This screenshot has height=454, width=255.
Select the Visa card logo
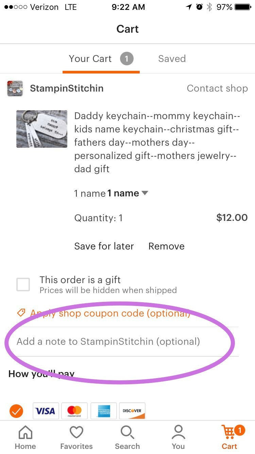[x=46, y=411]
